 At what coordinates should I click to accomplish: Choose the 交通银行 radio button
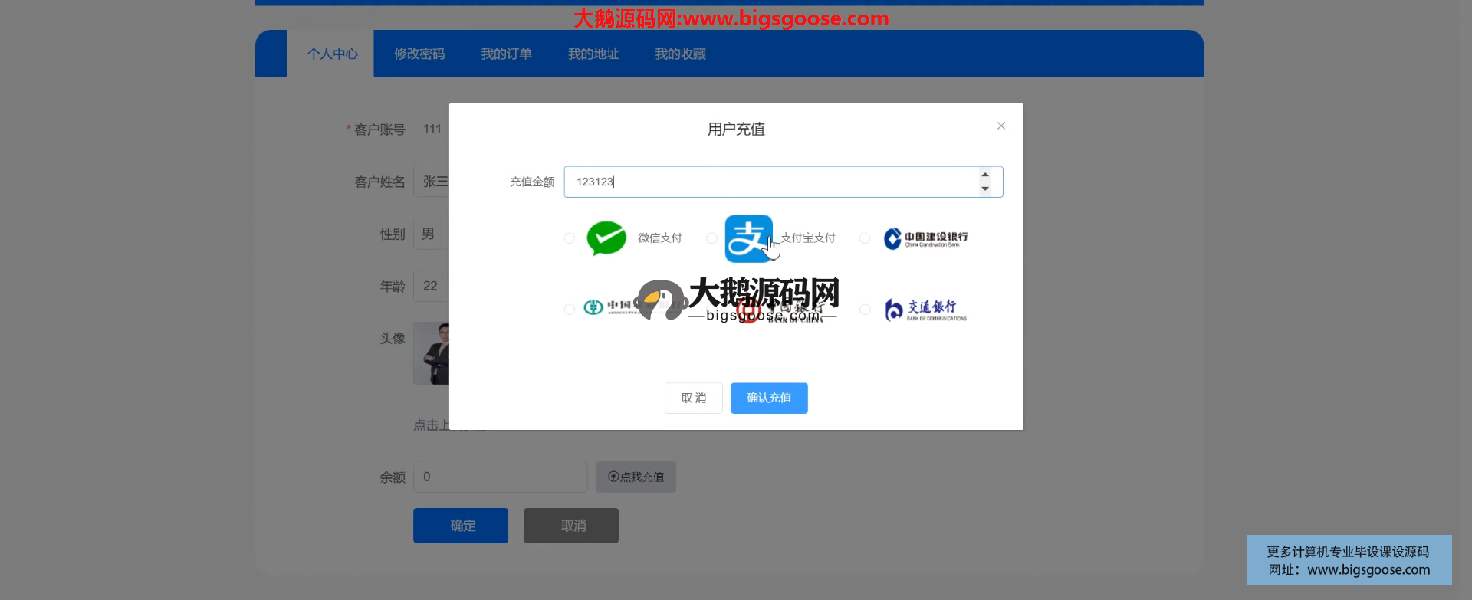click(x=865, y=310)
